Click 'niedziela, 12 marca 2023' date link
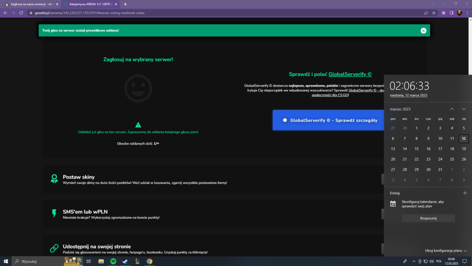 tap(408, 95)
